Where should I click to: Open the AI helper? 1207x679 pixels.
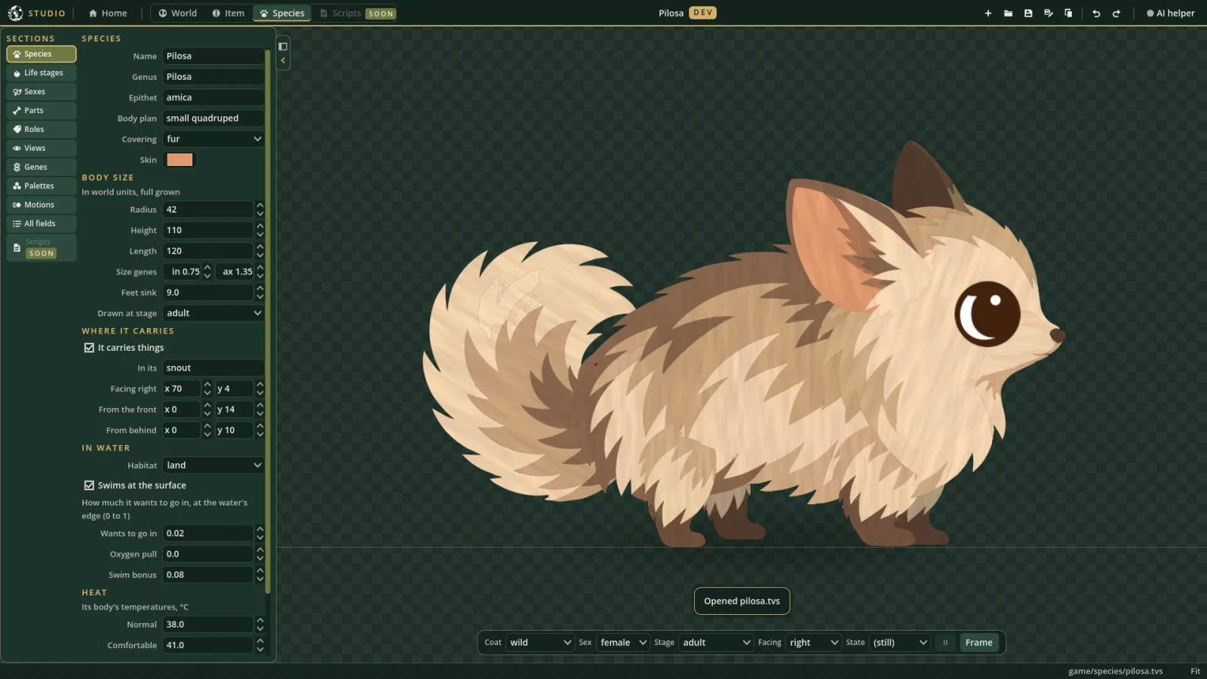(x=1171, y=13)
